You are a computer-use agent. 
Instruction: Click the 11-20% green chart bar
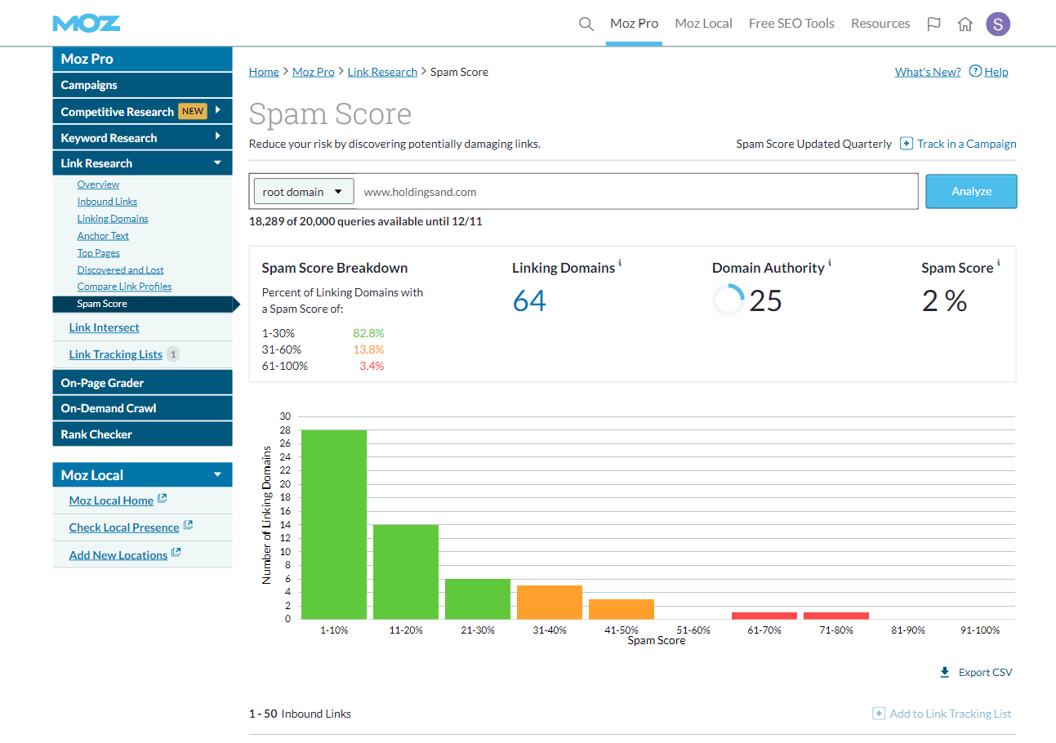406,572
